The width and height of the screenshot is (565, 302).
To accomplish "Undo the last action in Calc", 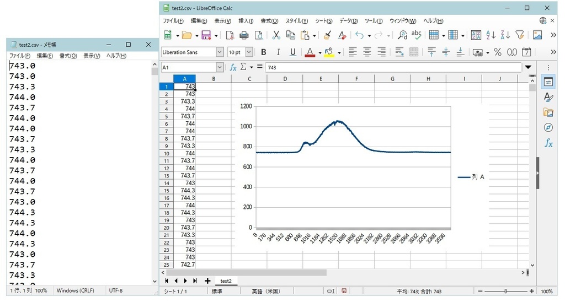I will pos(359,35).
